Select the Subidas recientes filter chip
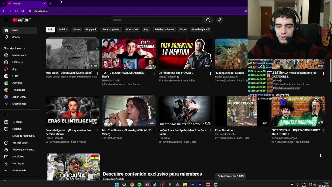Screen dimensions: 332x187 (x=164, y=30)
